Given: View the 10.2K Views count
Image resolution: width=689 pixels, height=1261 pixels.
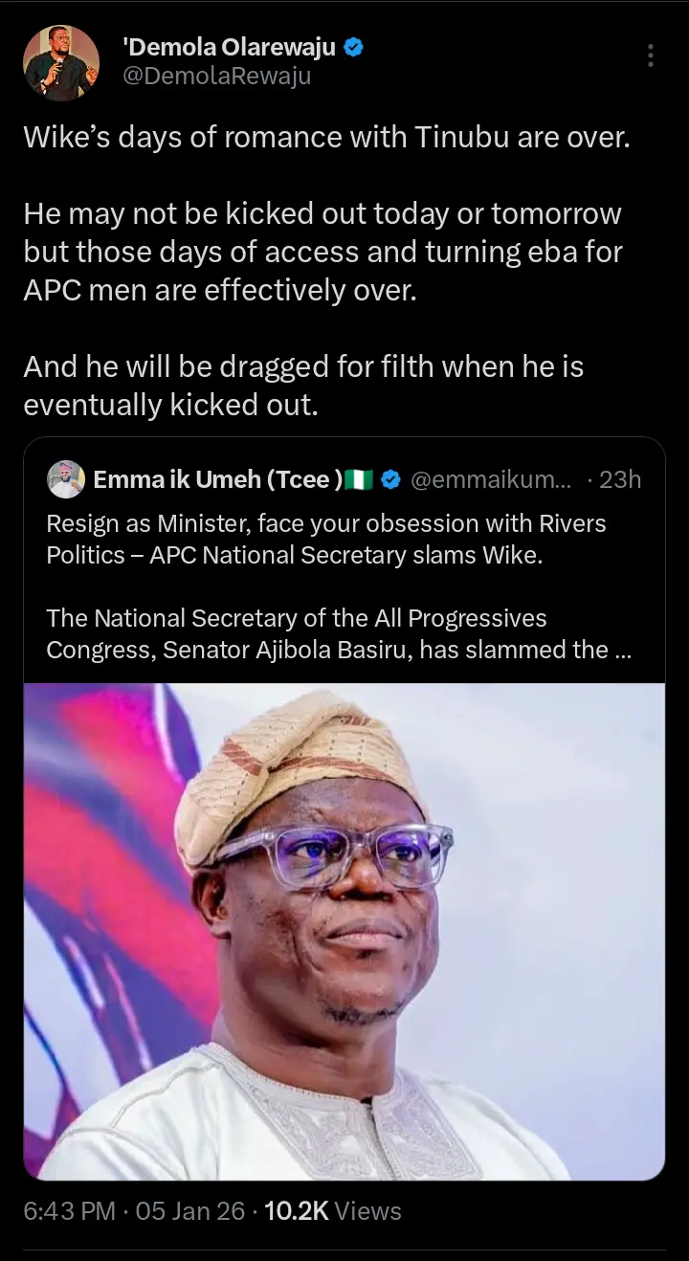Looking at the screenshot, I should pos(332,1210).
